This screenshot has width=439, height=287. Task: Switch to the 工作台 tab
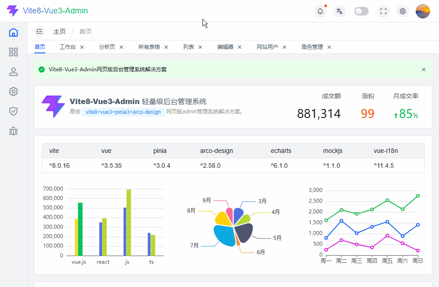68,47
